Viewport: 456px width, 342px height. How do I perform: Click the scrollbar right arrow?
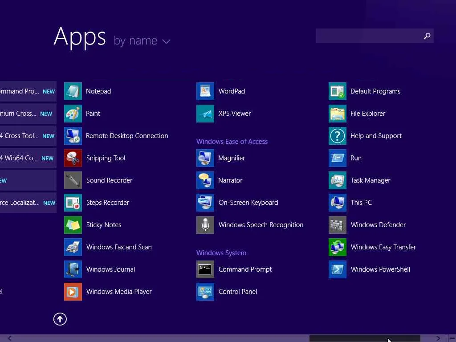[x=438, y=338]
